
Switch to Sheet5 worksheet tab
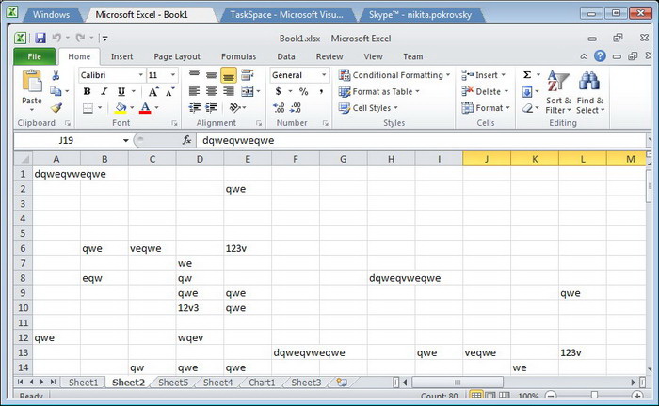[173, 383]
